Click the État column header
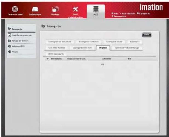169x137 pixels. tap(130, 59)
